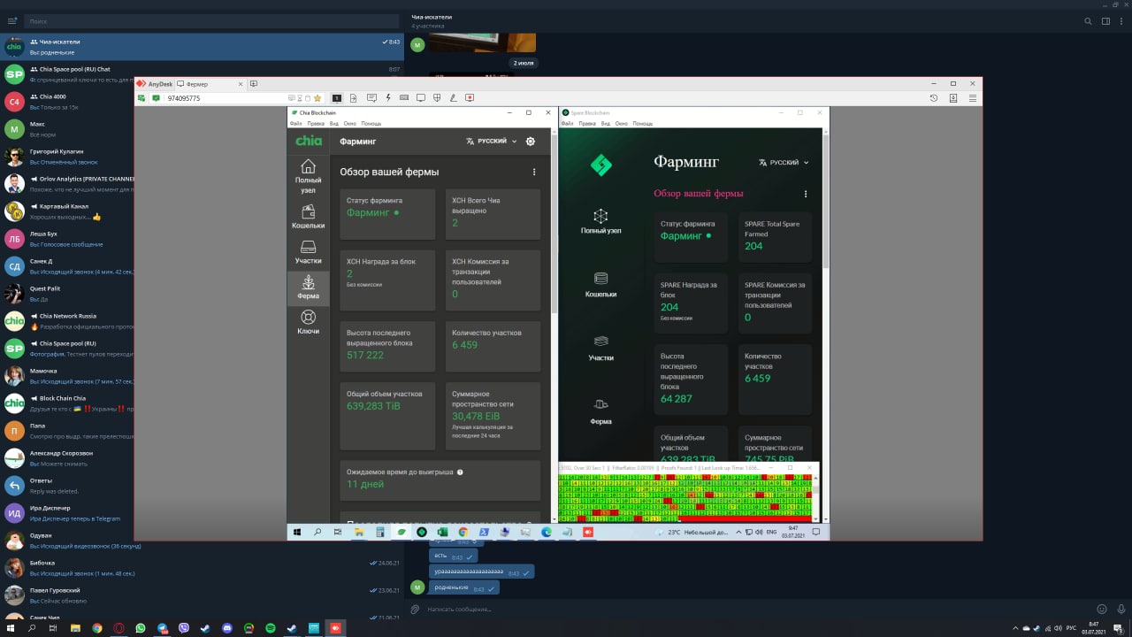Screen dimensions: 1132x637
Task: Start AnyDesk session recording icon
Action: coord(470,97)
